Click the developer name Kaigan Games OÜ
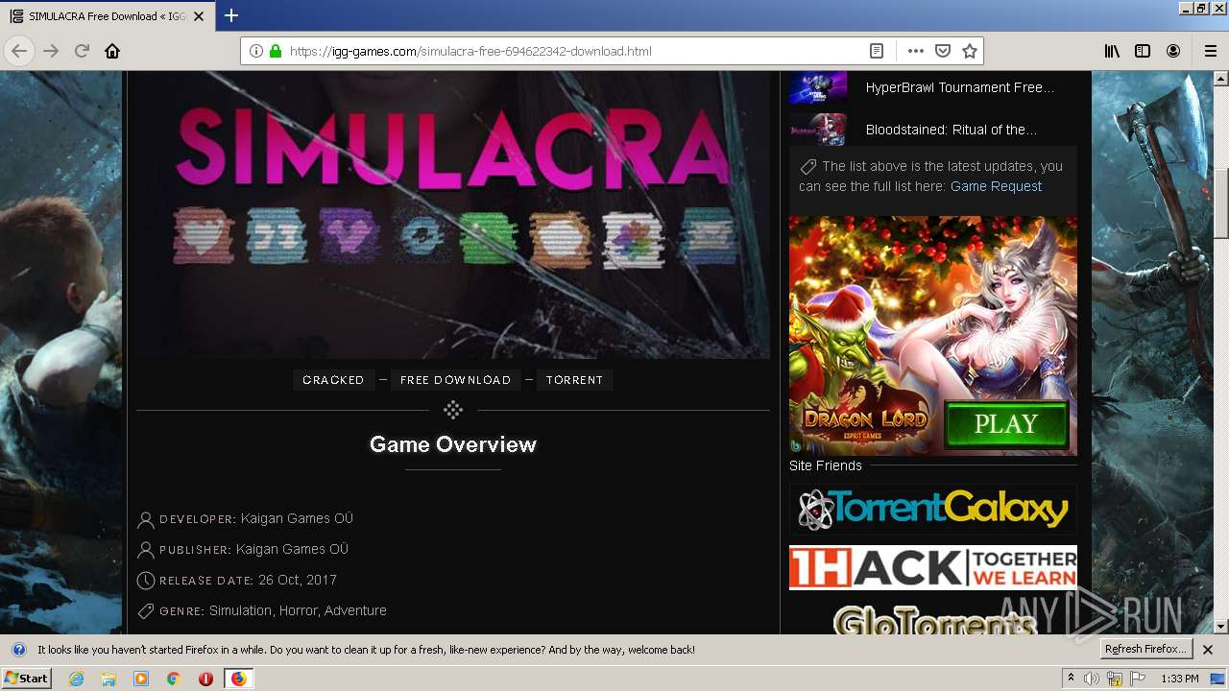 (x=297, y=518)
